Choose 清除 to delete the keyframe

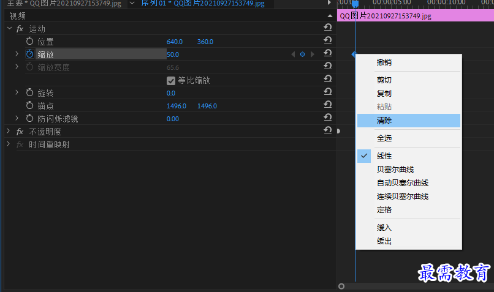coord(409,121)
